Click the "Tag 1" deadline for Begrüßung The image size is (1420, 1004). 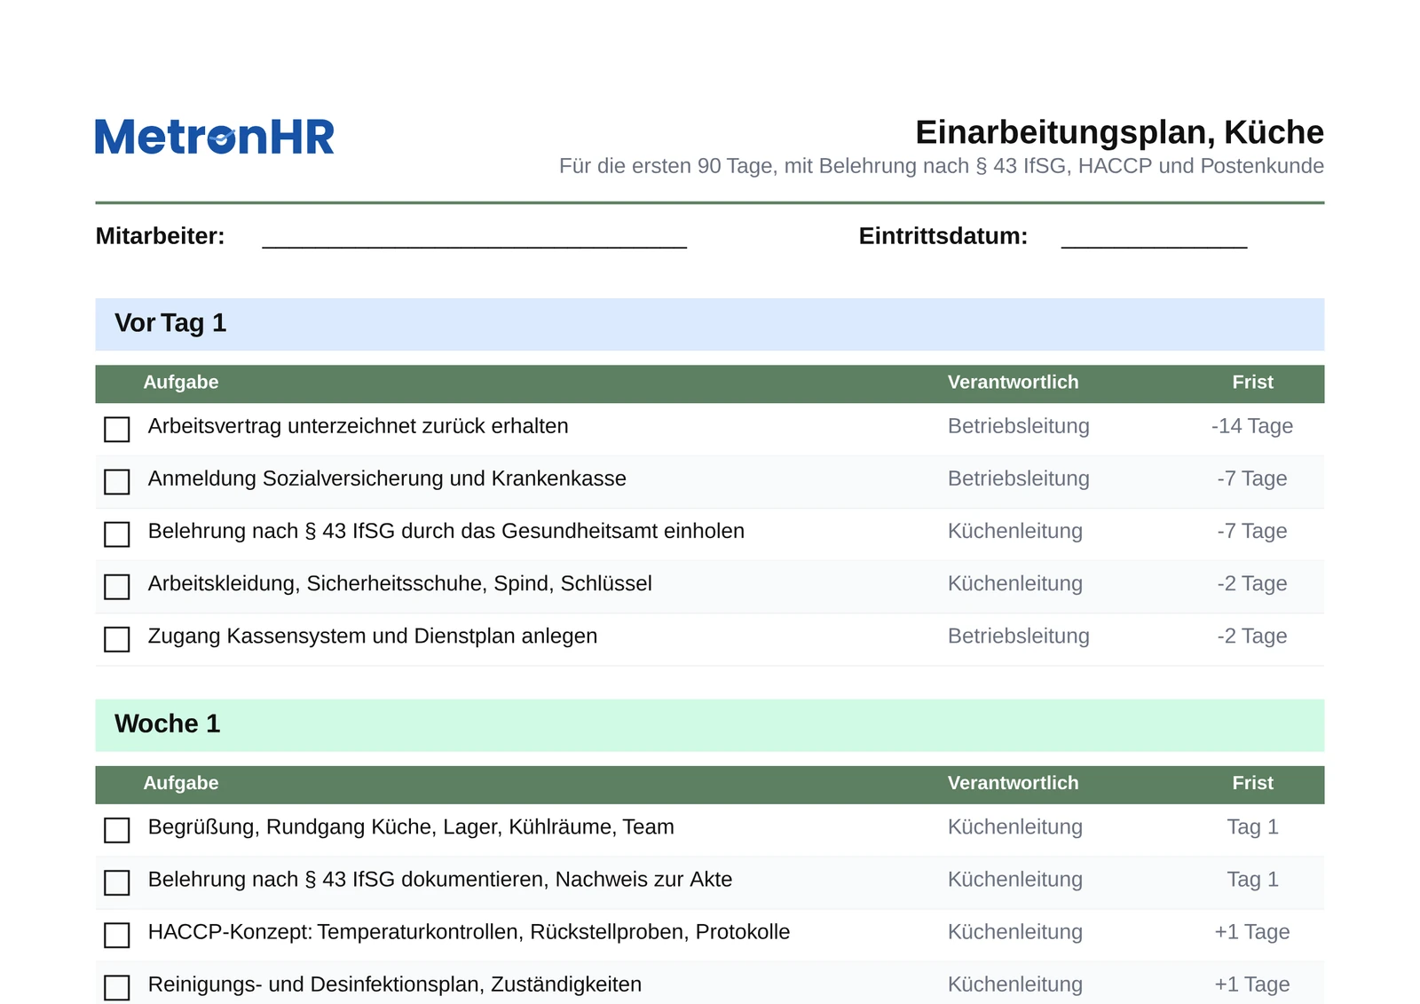(x=1252, y=827)
